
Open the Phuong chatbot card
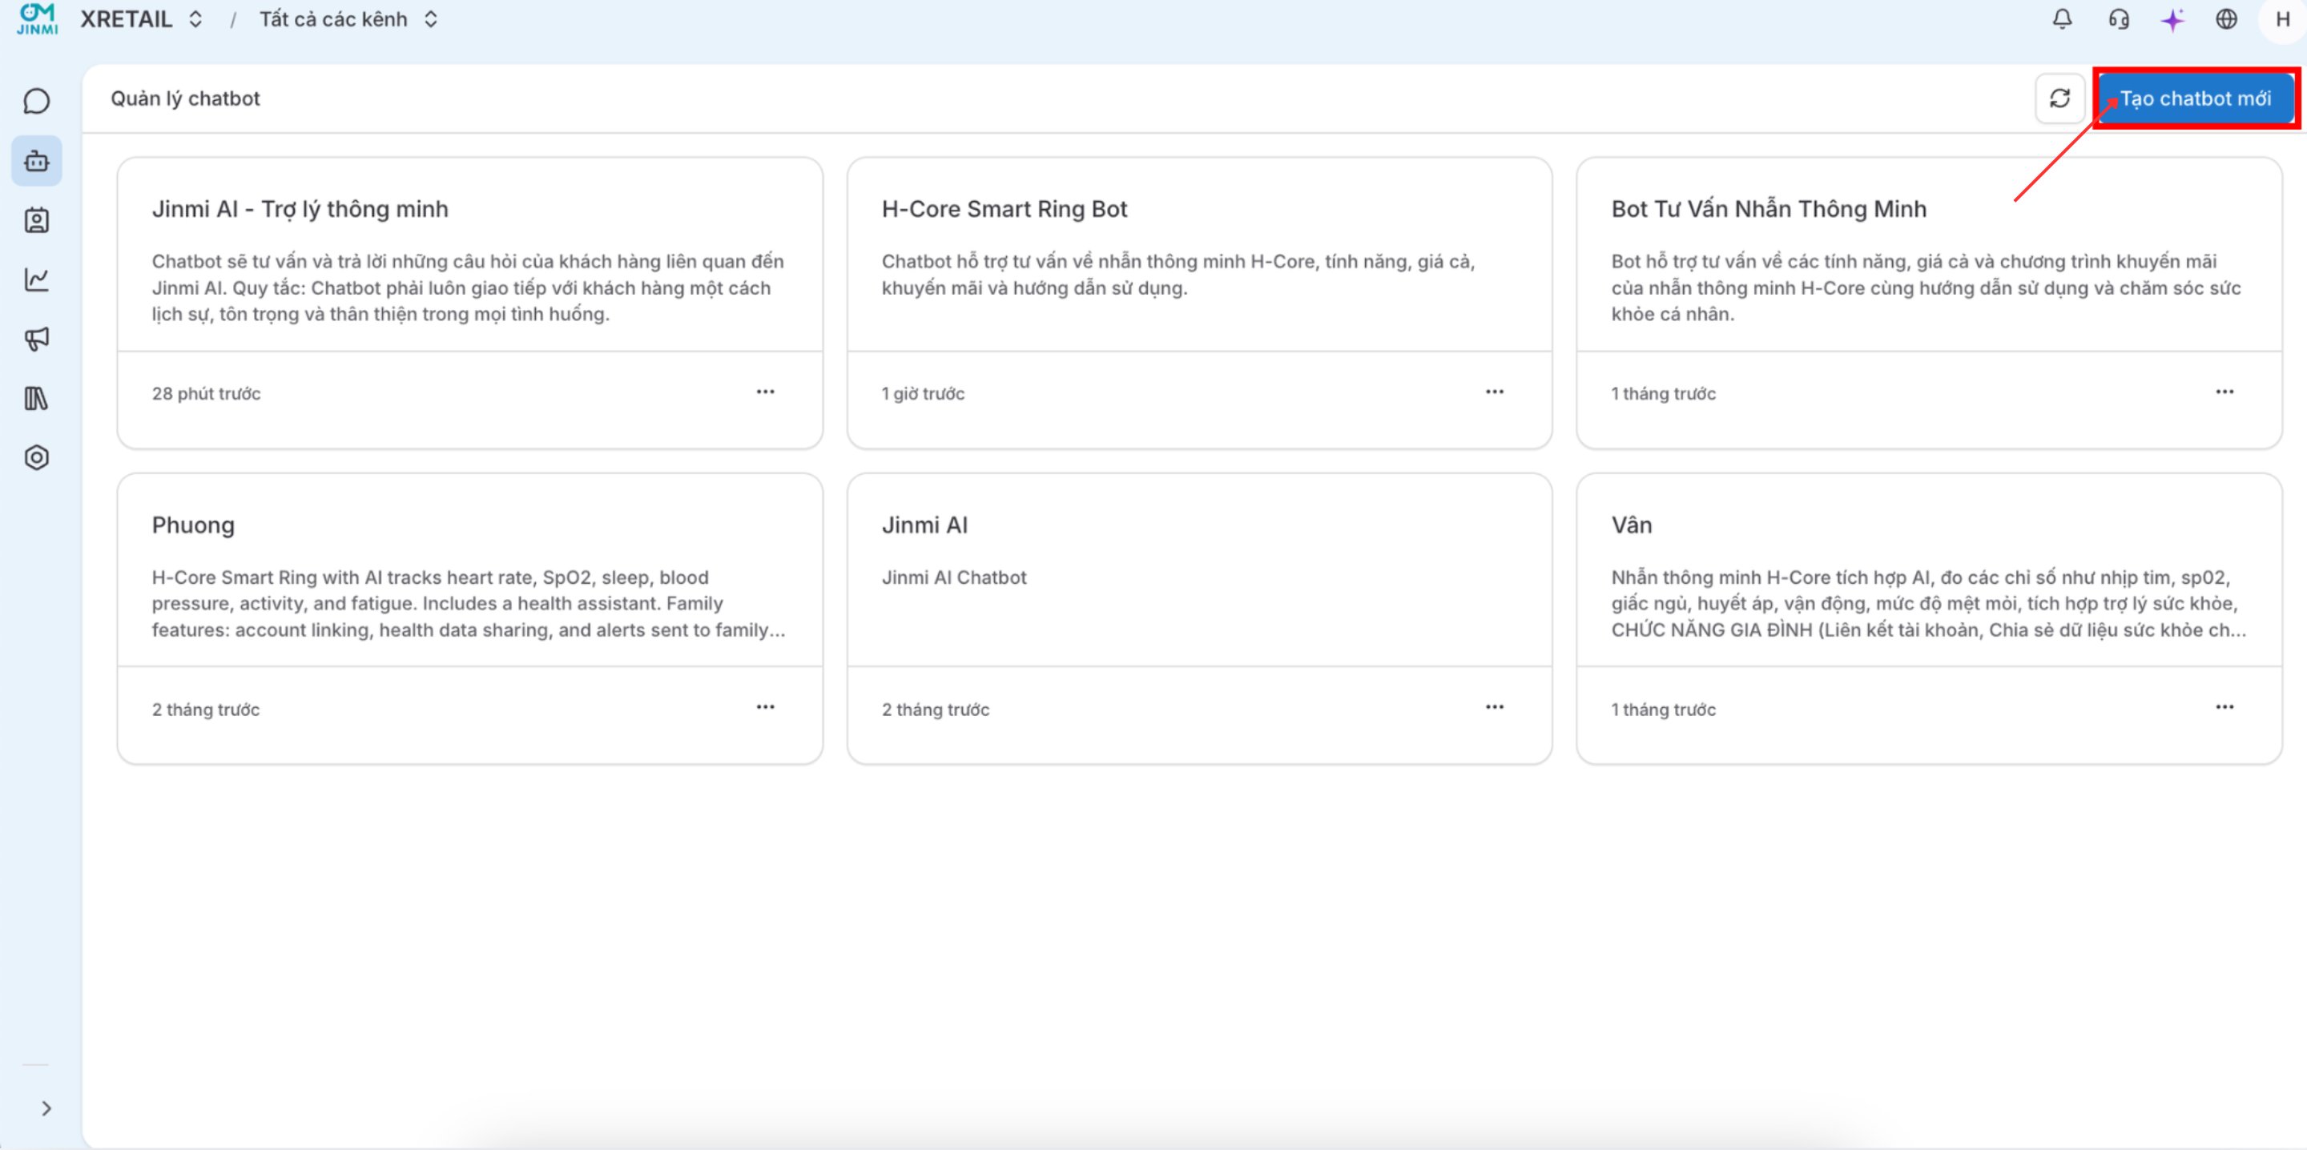[469, 619]
